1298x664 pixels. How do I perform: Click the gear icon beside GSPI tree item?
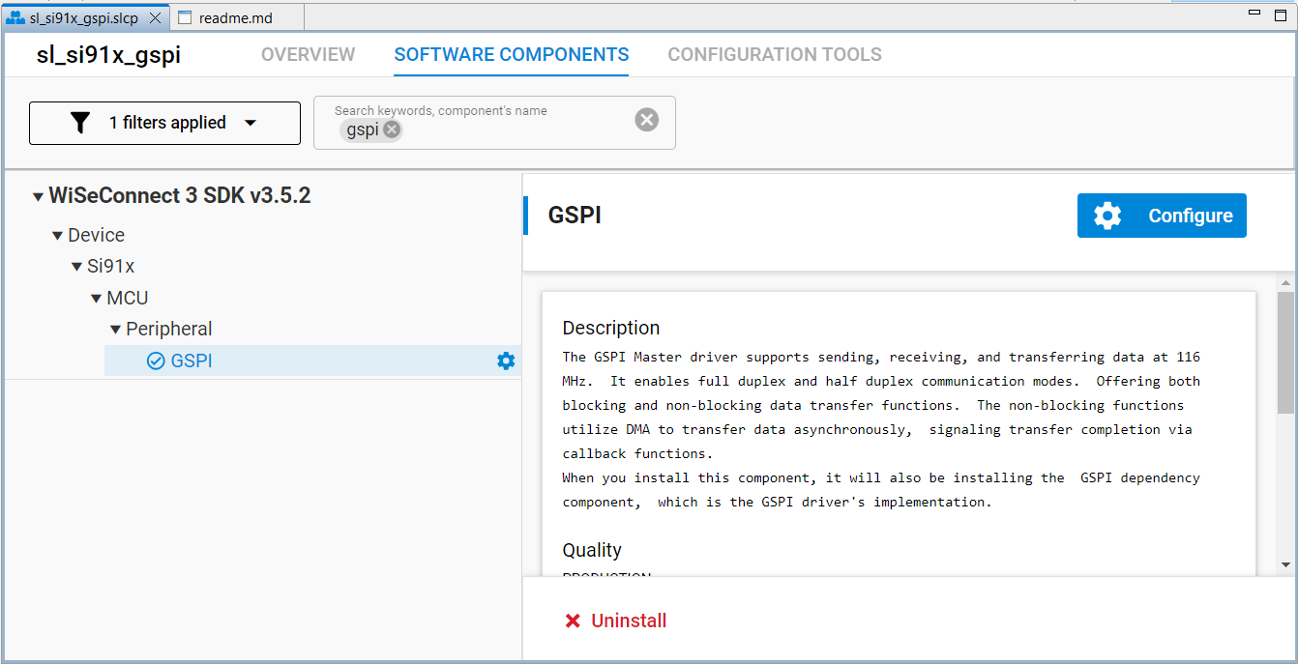pos(506,361)
